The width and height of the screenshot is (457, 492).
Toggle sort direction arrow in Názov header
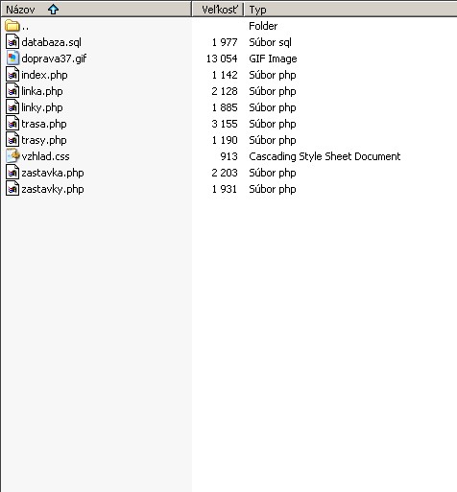pos(53,10)
